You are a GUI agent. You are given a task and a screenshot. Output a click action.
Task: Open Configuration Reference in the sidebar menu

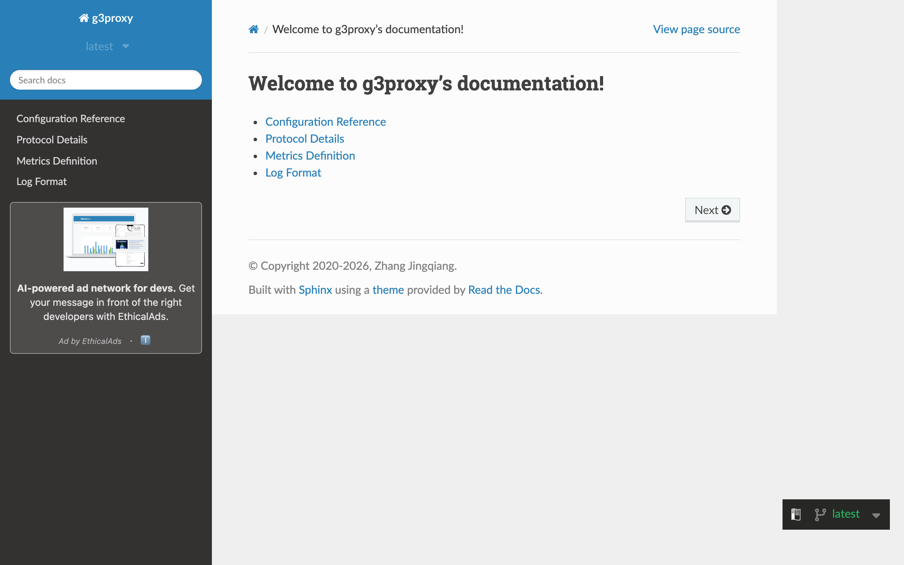pyautogui.click(x=71, y=118)
